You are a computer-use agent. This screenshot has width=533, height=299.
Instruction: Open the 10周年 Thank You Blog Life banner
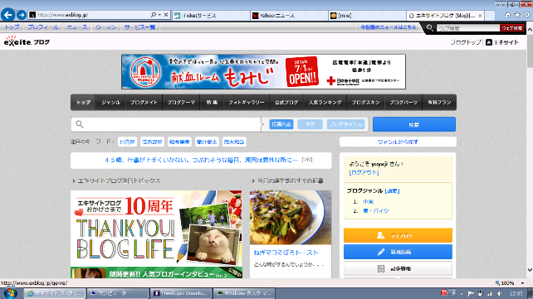156,228
